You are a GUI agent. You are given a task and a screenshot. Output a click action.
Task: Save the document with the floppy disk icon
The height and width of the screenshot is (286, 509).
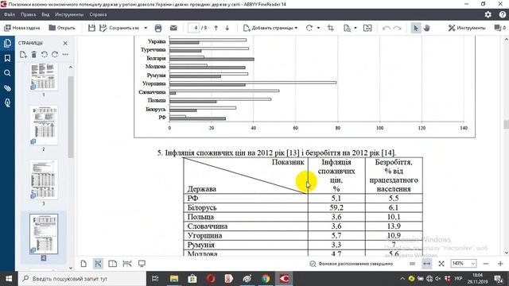click(x=91, y=29)
